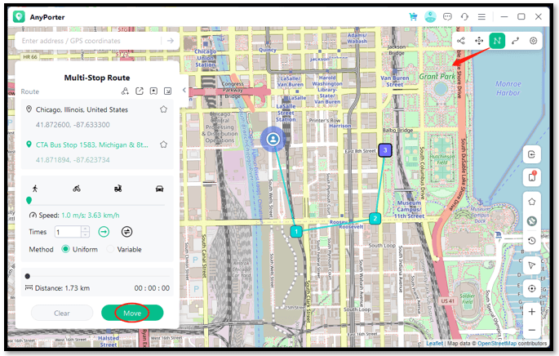Choose motorbike speed icon
559x356 pixels.
[118, 189]
